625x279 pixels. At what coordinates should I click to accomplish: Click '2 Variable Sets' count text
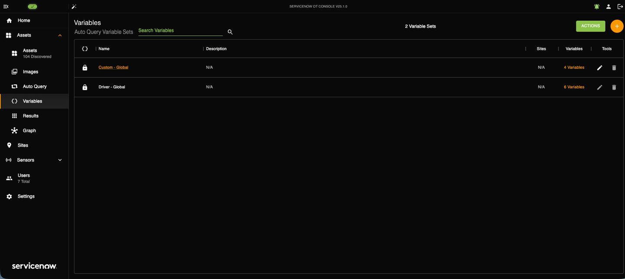pyautogui.click(x=420, y=26)
